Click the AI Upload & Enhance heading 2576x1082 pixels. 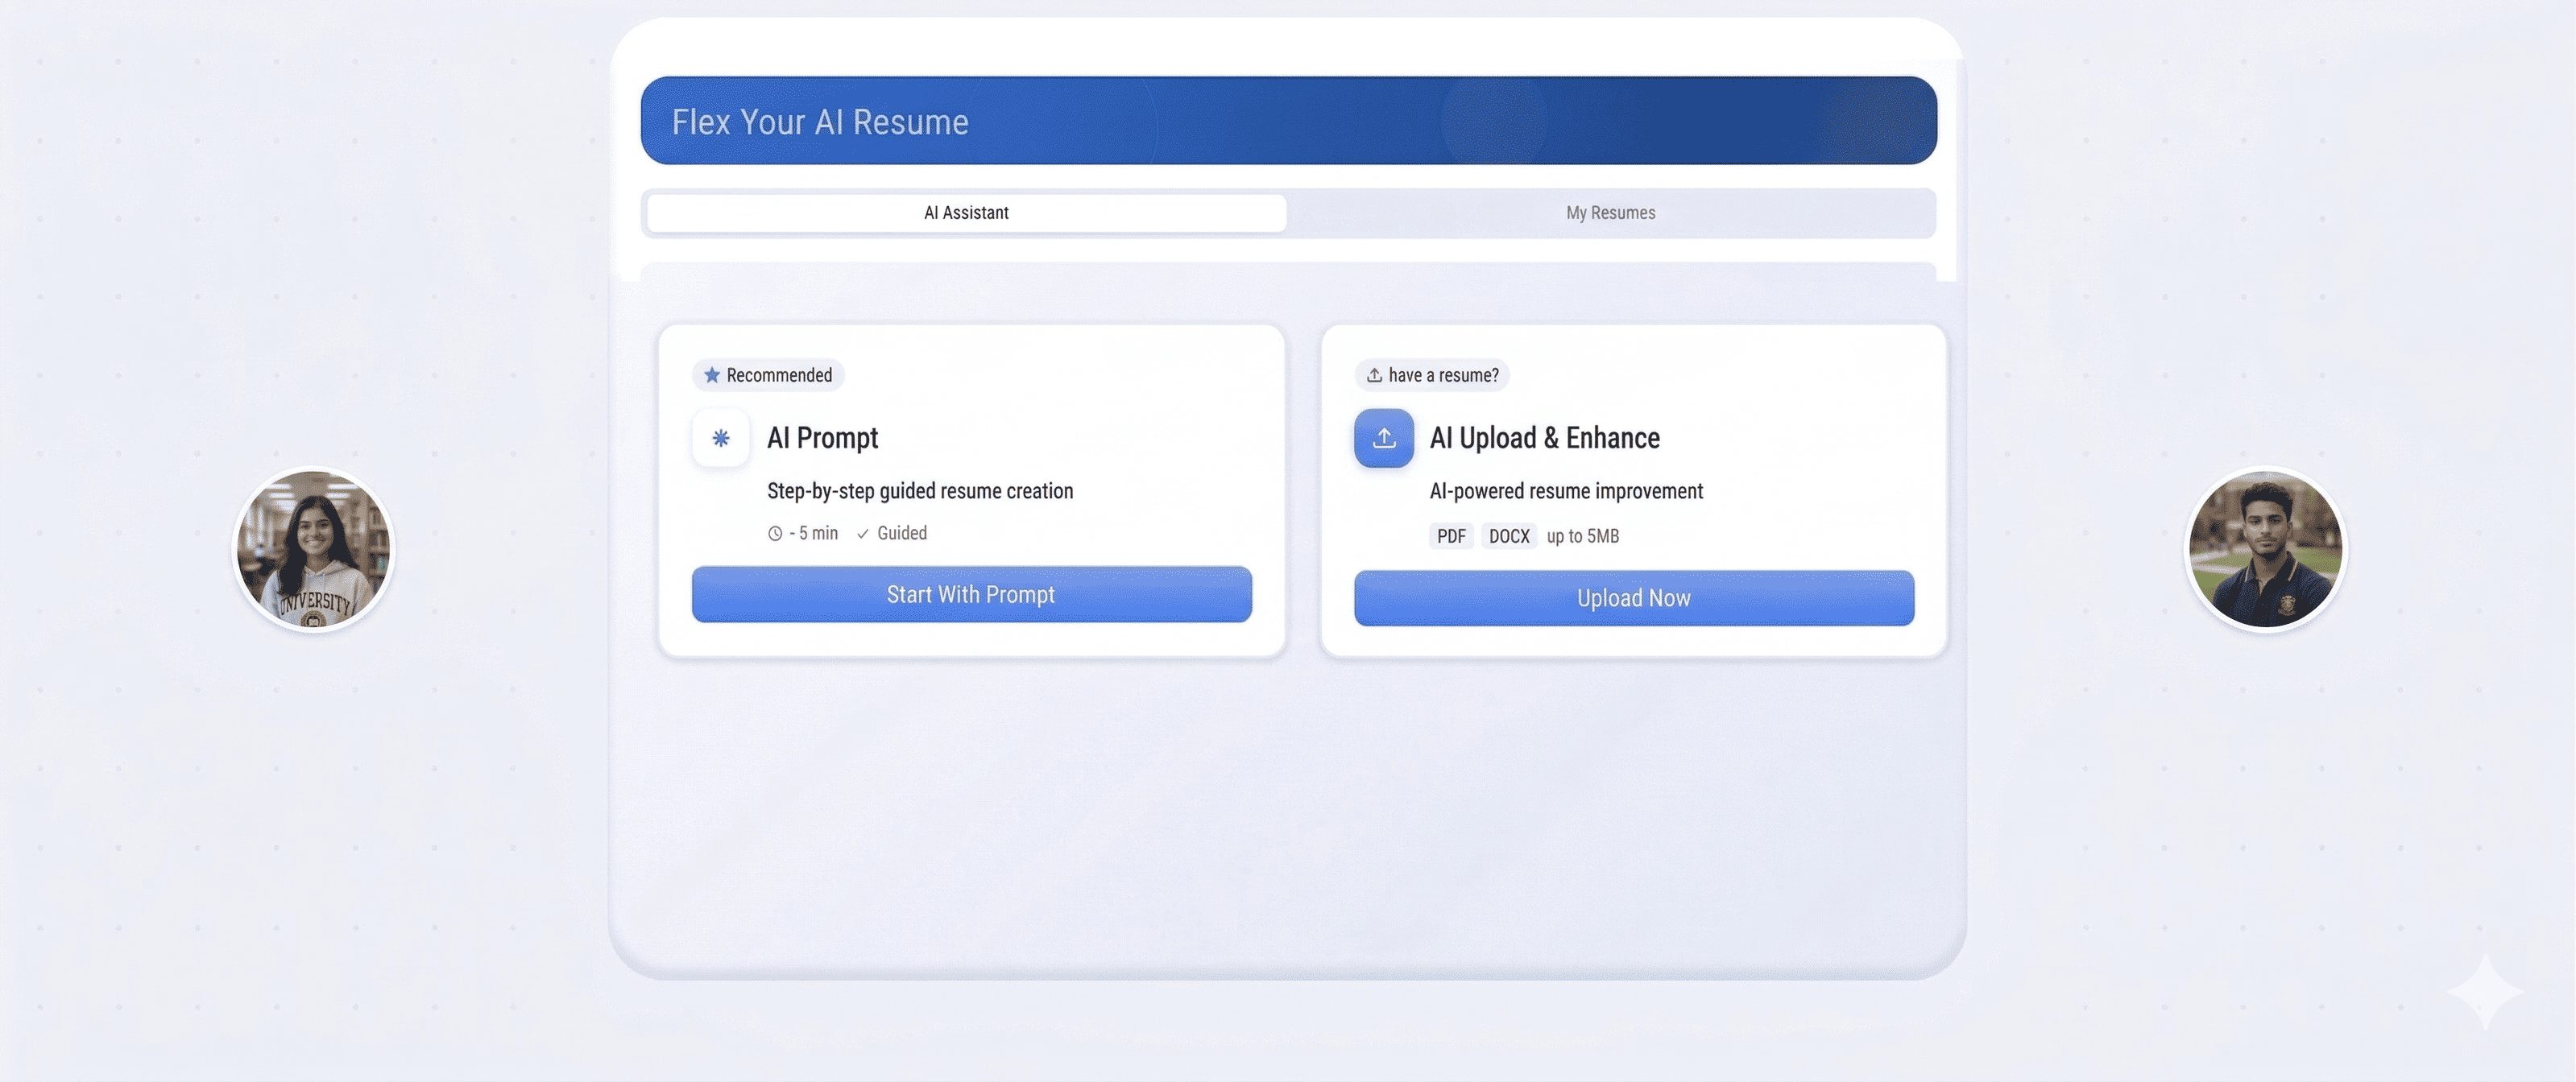[x=1544, y=438]
